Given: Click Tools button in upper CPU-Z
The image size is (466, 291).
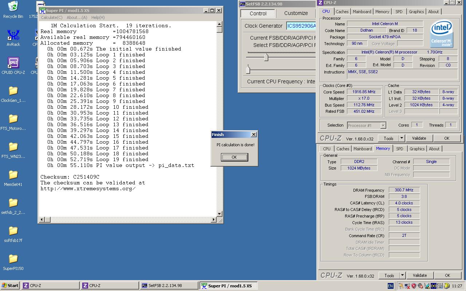Looking at the screenshot, I should pyautogui.click(x=388, y=138).
